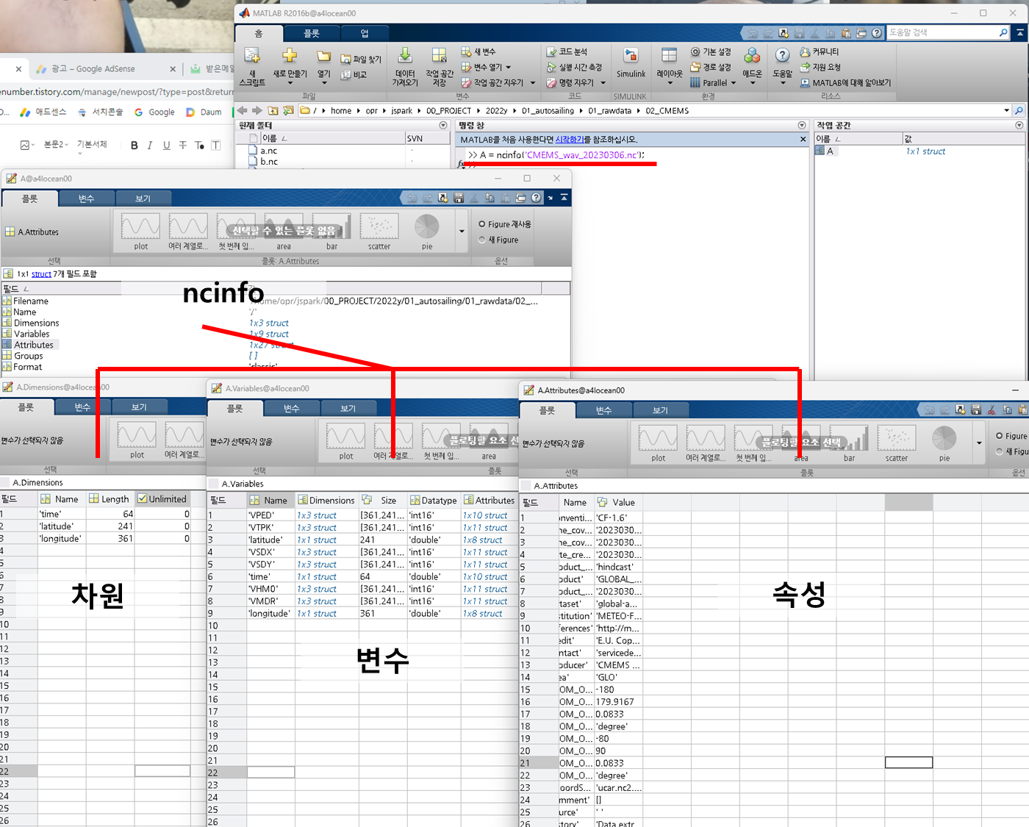Open 변수 tab in A.Attributes window
1029x827 pixels.
603,410
